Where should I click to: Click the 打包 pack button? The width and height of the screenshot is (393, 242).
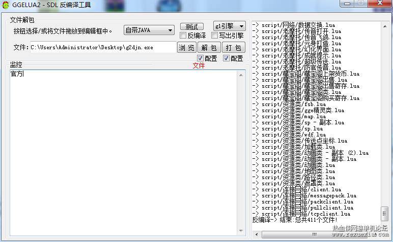[234, 48]
